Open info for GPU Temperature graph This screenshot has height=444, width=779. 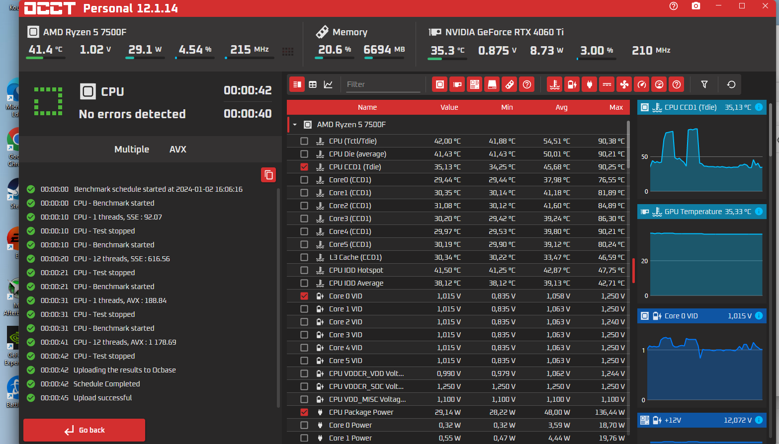tap(759, 212)
